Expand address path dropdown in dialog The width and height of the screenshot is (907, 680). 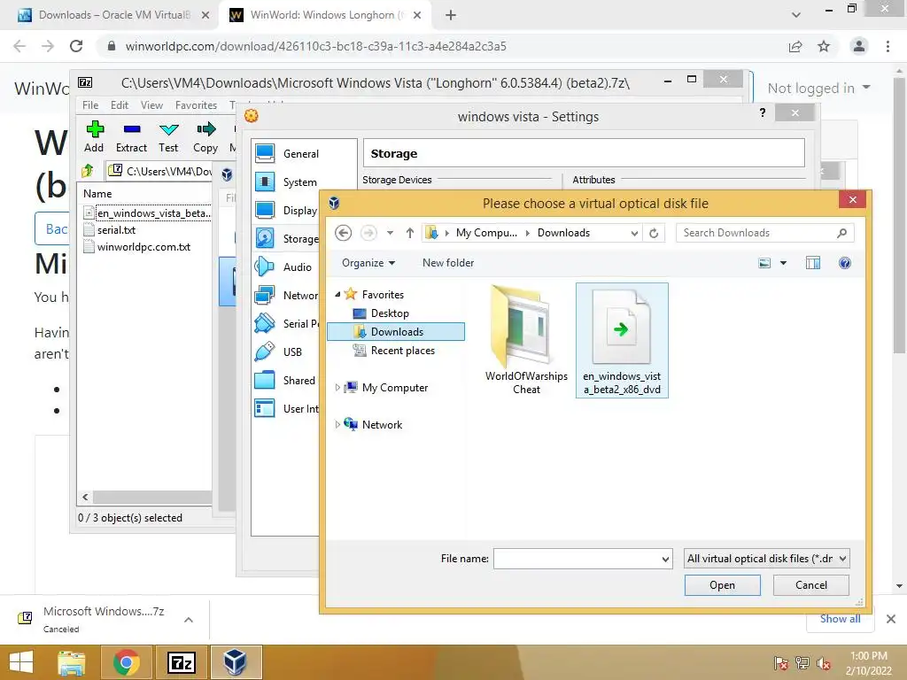[x=634, y=233]
